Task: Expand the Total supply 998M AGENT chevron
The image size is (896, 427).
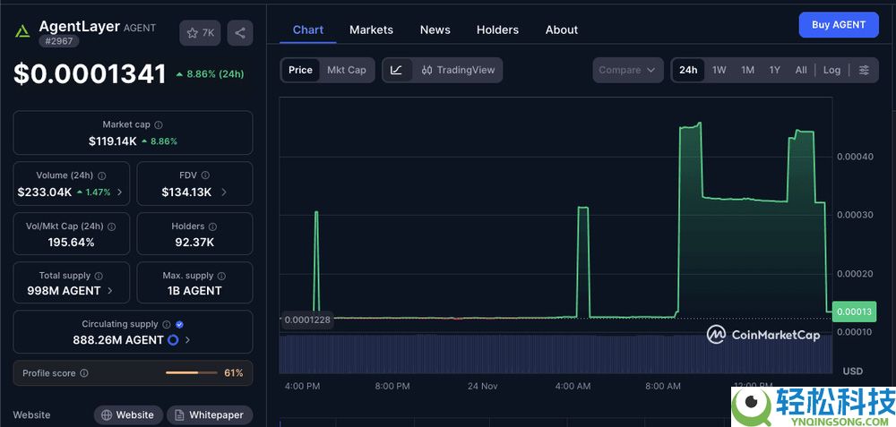Action: [110, 291]
